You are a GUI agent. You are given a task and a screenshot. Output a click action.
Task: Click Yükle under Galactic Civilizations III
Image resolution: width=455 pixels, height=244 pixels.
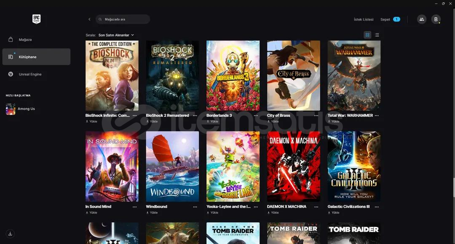click(333, 213)
